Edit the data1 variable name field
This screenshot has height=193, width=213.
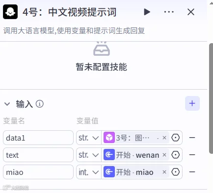tap(38, 138)
